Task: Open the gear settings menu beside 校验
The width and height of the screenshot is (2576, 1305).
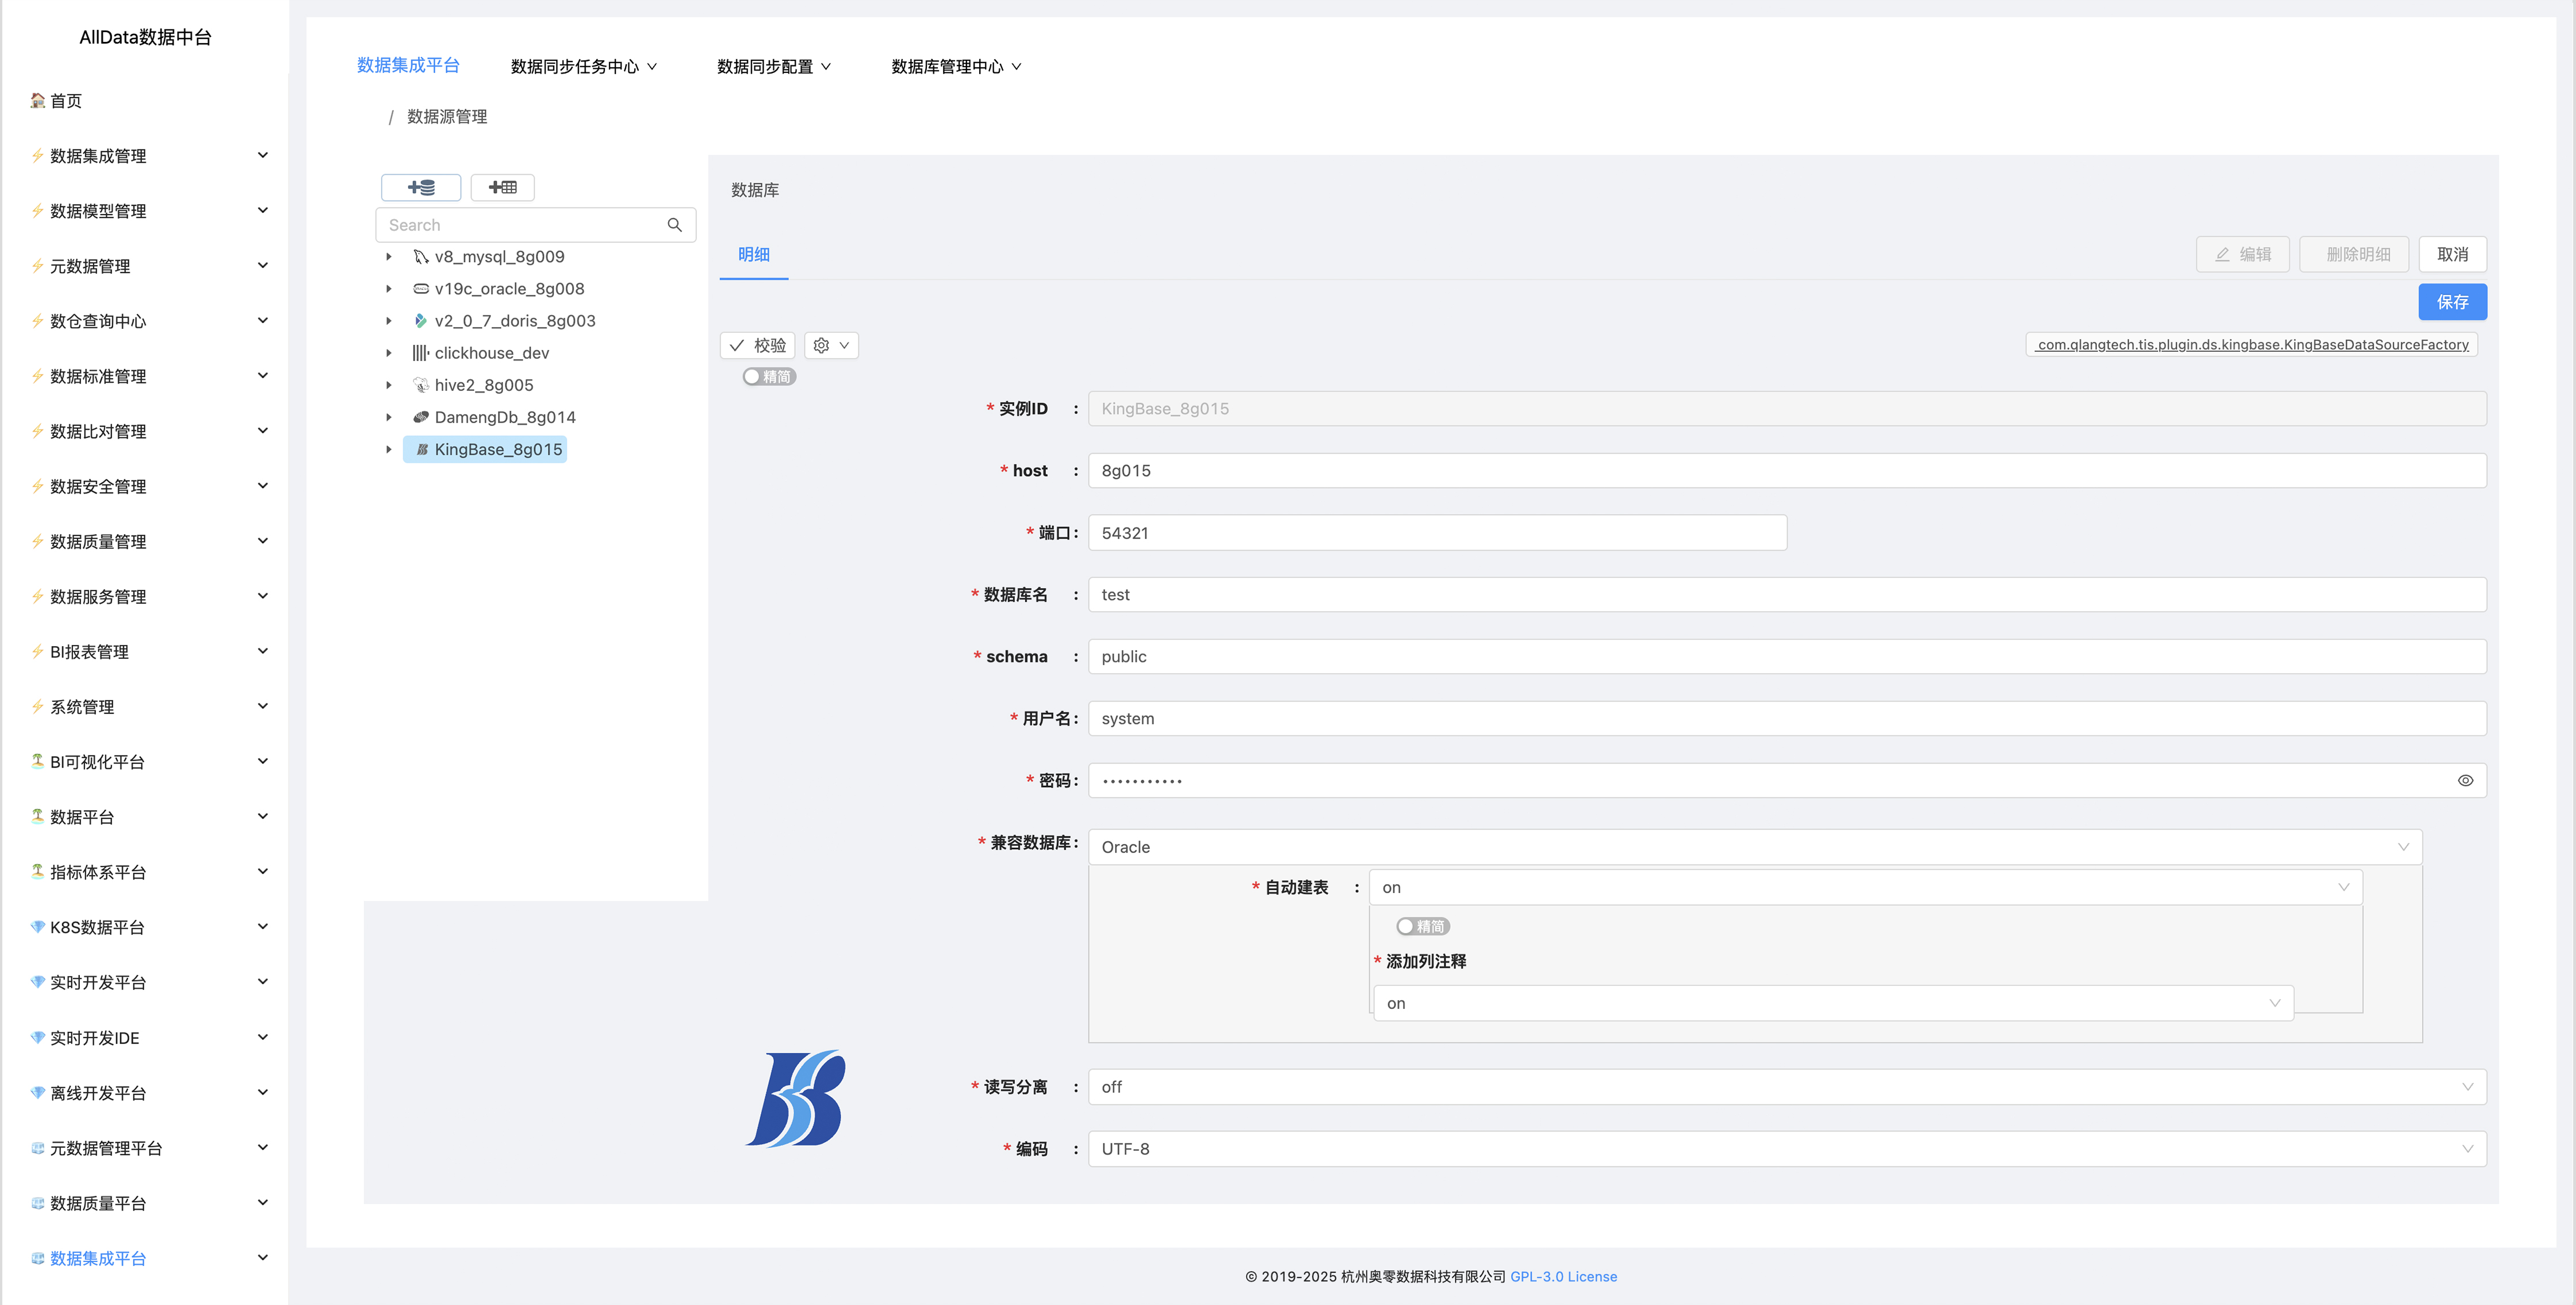Action: pyautogui.click(x=831, y=345)
